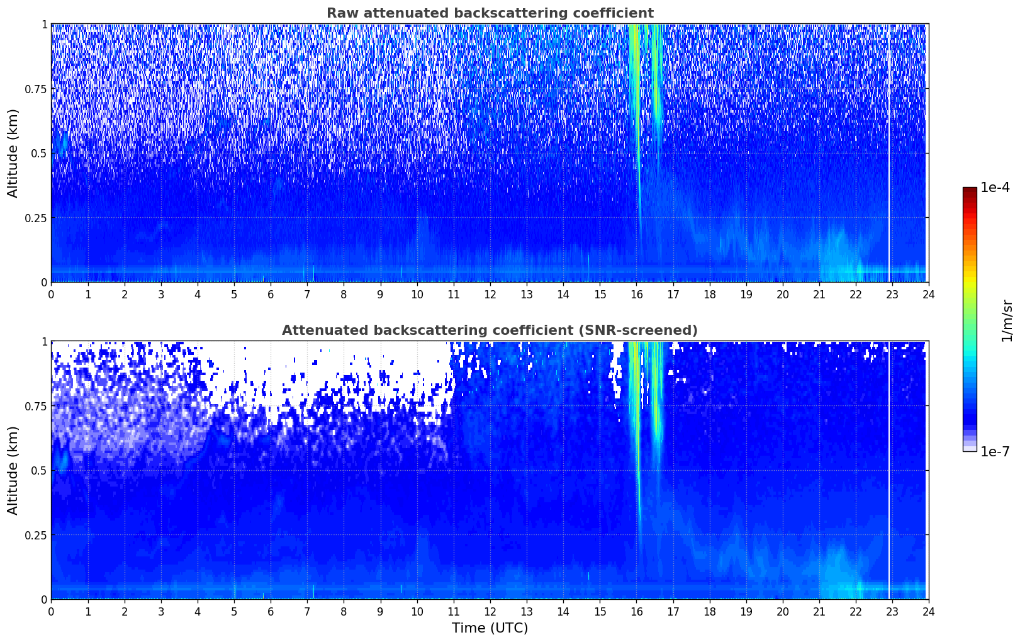
Task: Click hour '3' tick below top plot
Action: pyautogui.click(x=161, y=294)
